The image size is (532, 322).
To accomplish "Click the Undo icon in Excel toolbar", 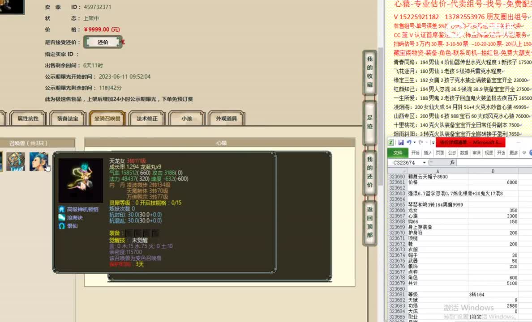I will pos(409,142).
